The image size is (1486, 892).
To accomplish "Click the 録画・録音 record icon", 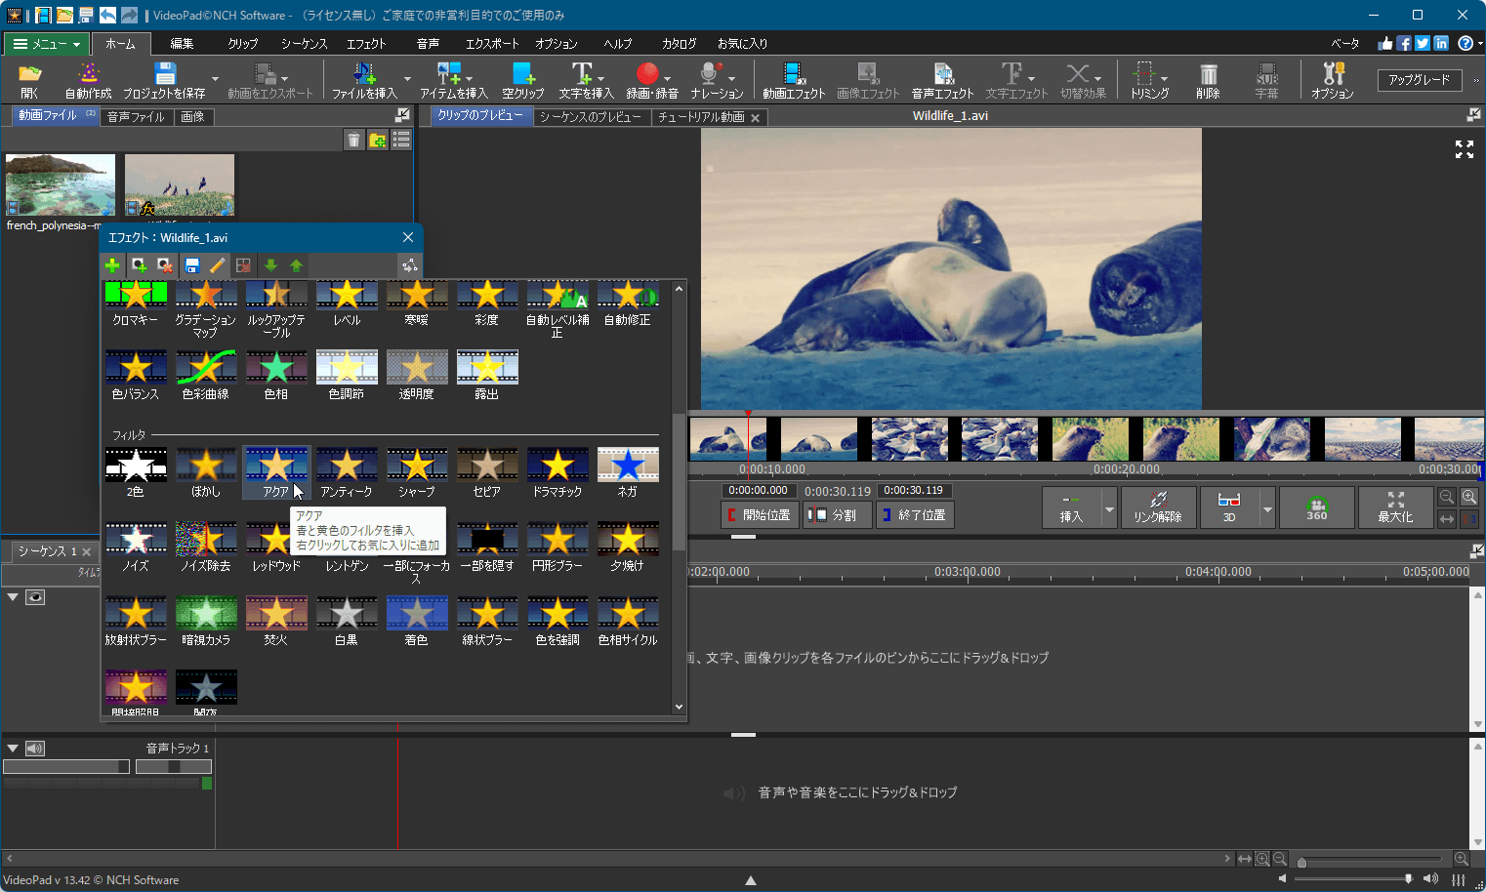I will pyautogui.click(x=651, y=80).
